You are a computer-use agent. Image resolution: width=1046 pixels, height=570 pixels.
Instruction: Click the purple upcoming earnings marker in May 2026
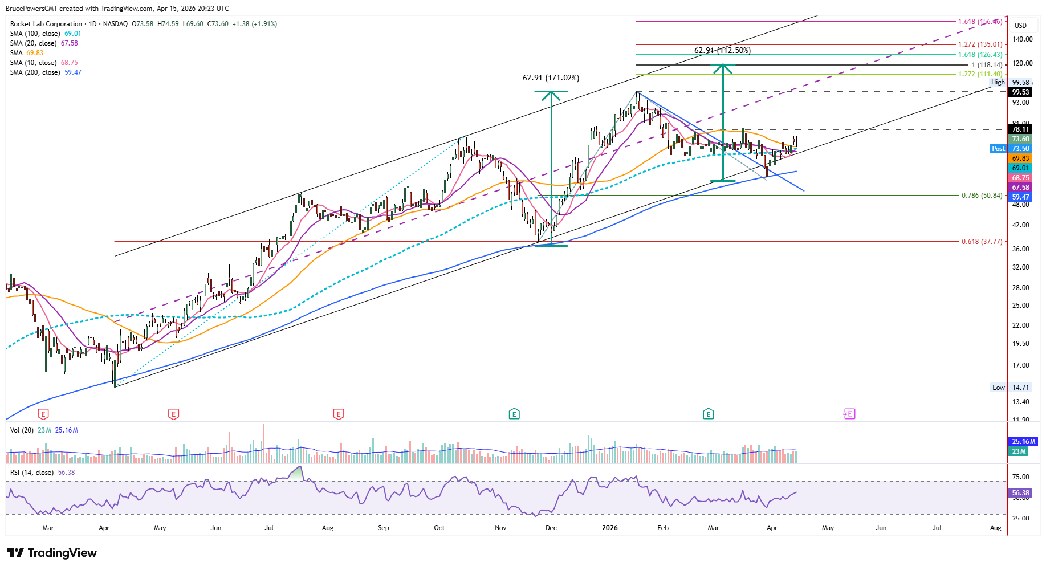click(x=849, y=414)
